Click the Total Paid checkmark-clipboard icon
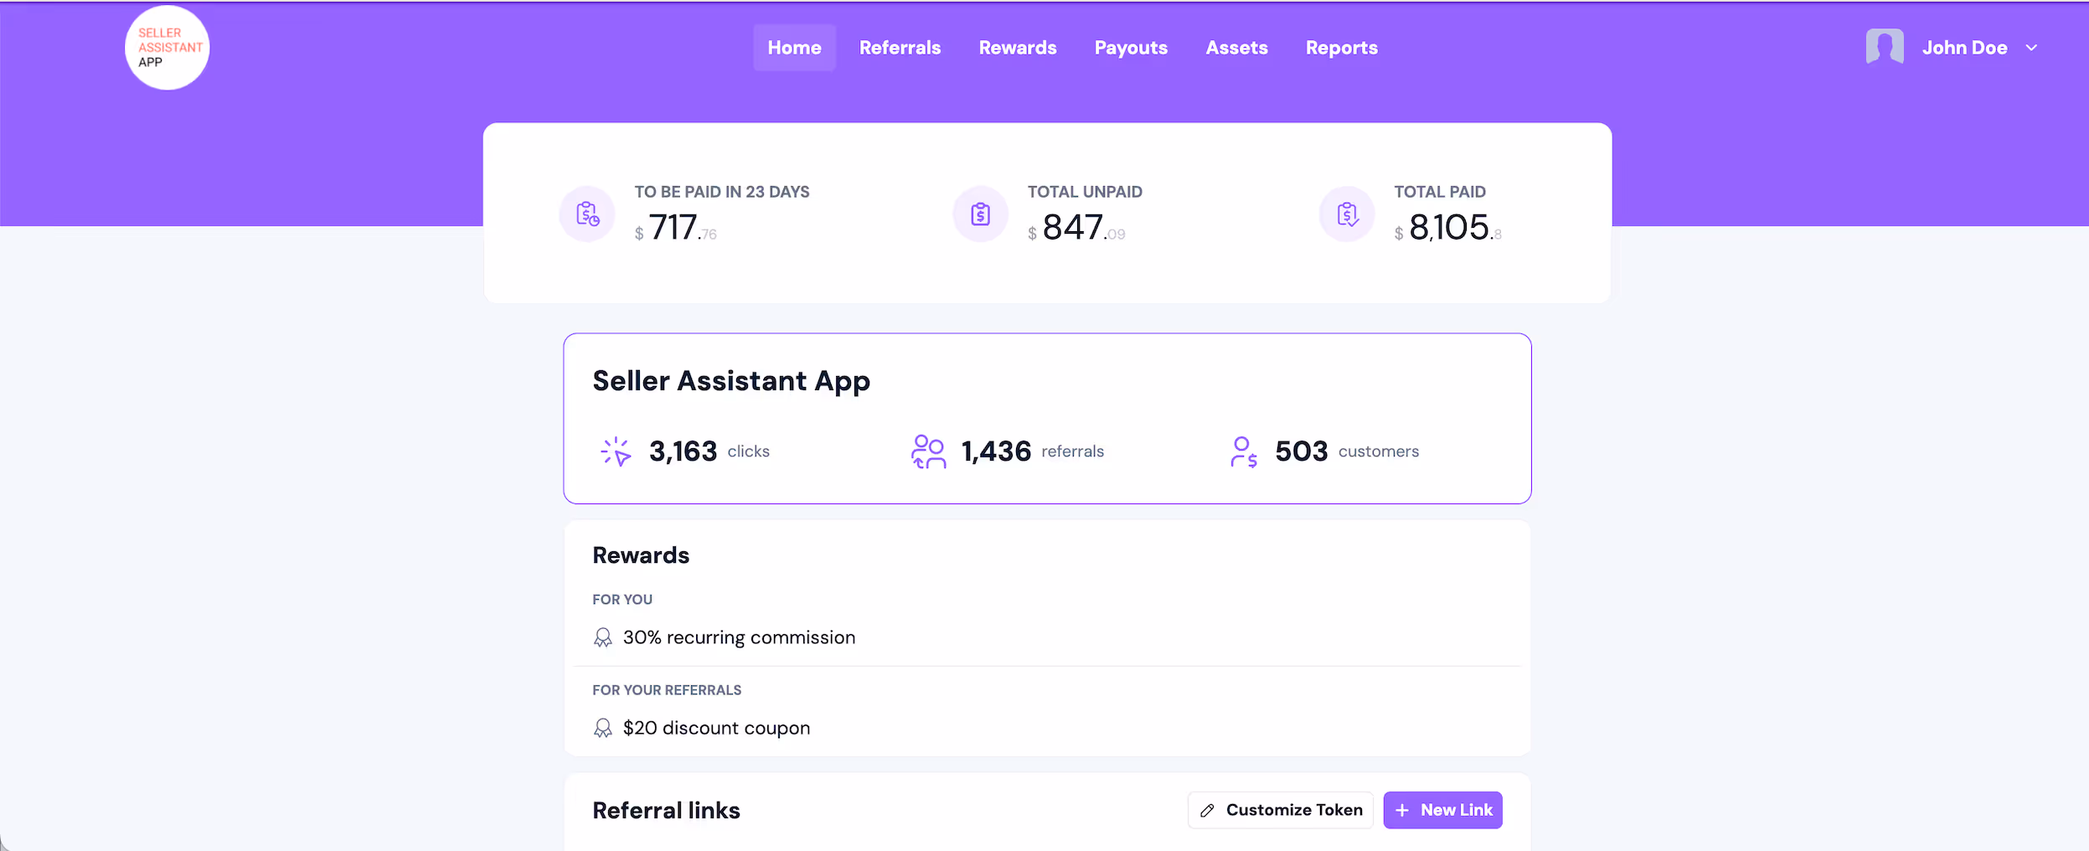 tap(1347, 214)
